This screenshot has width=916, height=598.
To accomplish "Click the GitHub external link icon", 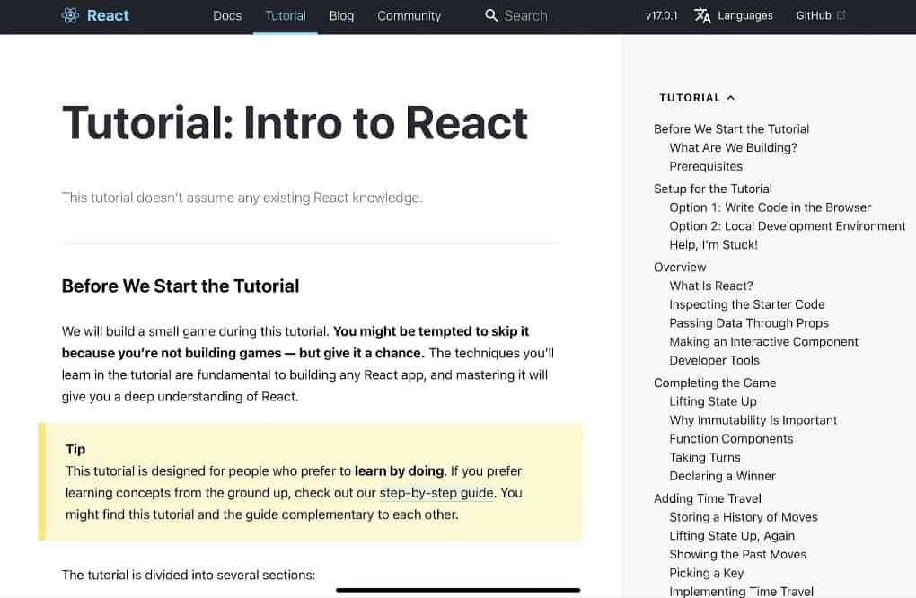I will [841, 15].
